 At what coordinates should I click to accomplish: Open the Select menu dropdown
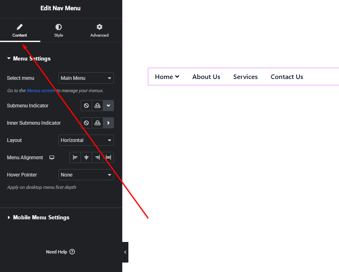pyautogui.click(x=86, y=78)
